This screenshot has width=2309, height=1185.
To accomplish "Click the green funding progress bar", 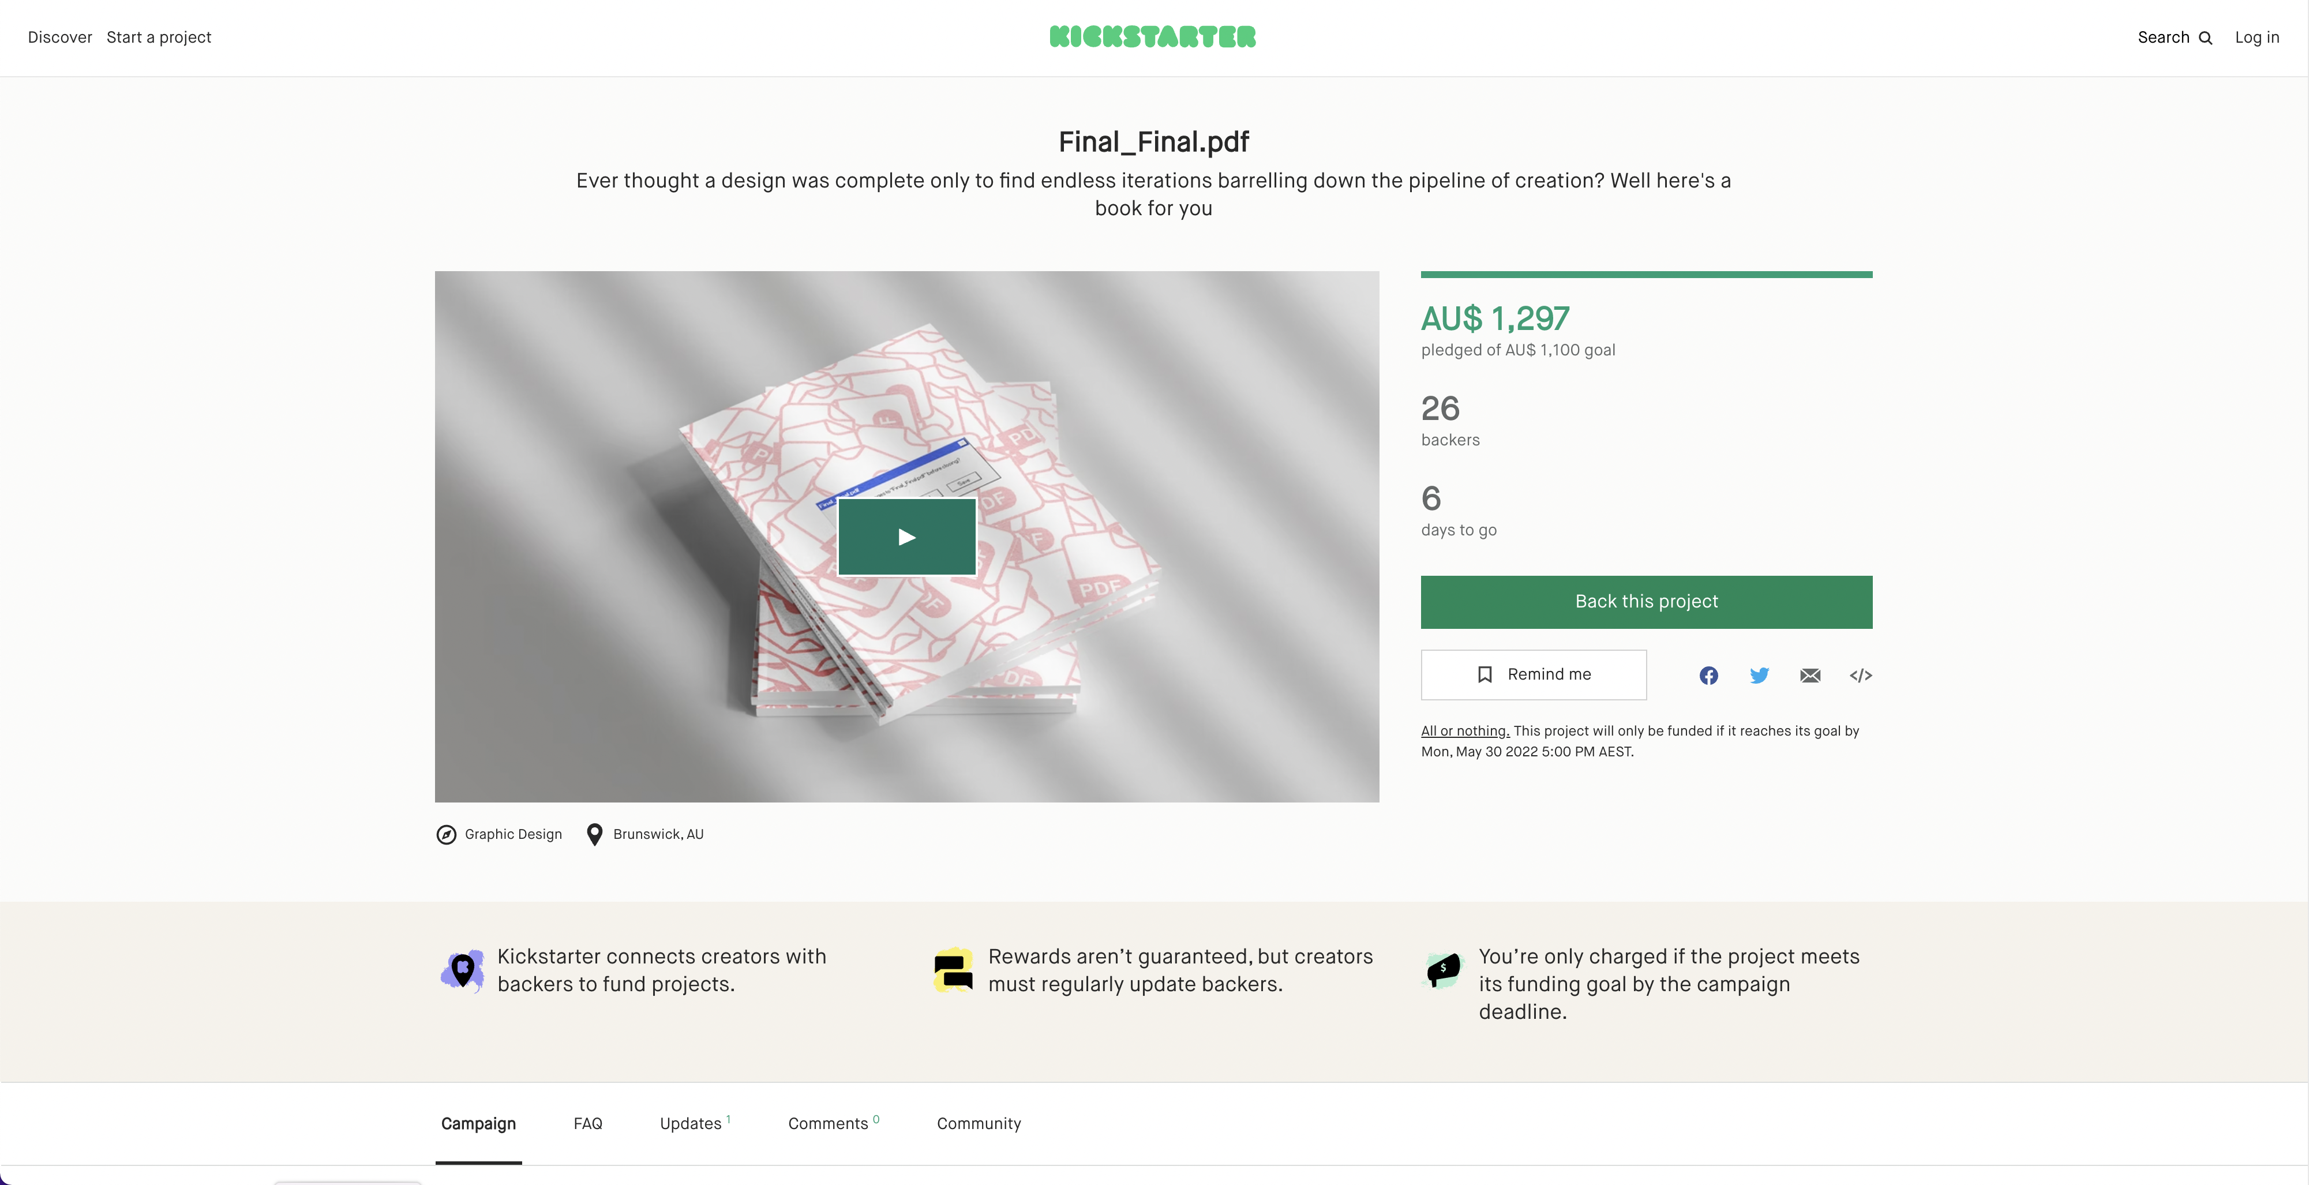I will pyautogui.click(x=1647, y=274).
